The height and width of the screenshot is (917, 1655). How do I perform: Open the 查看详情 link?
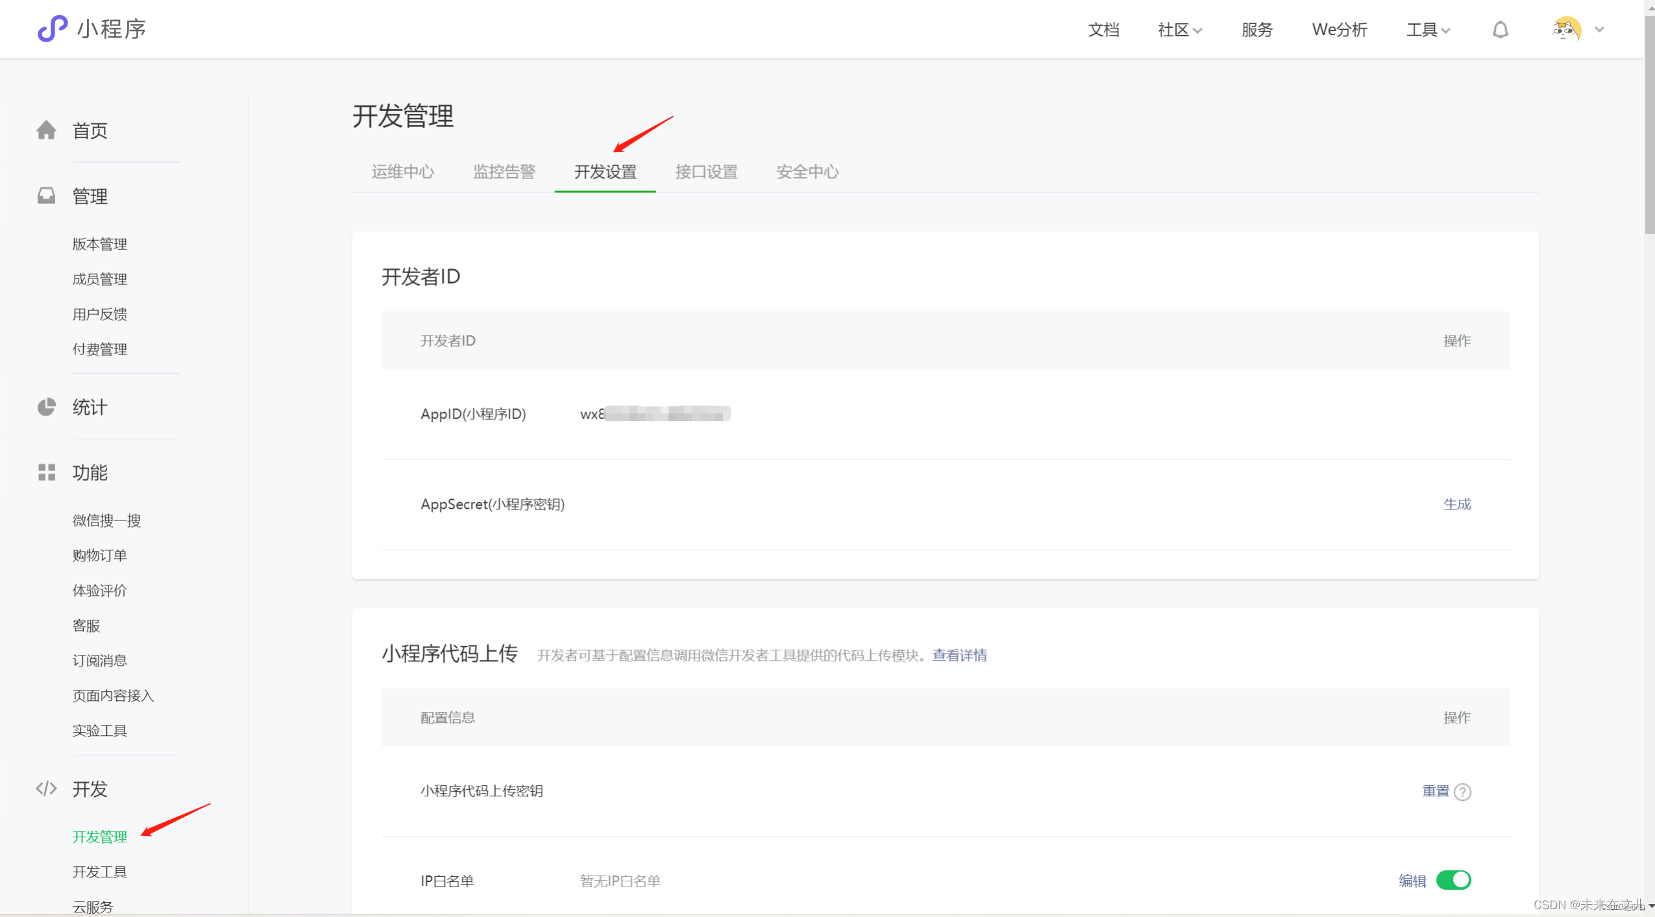959,655
